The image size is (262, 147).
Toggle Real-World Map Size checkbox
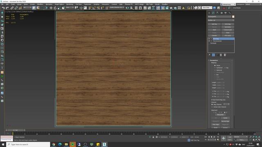point(212,100)
